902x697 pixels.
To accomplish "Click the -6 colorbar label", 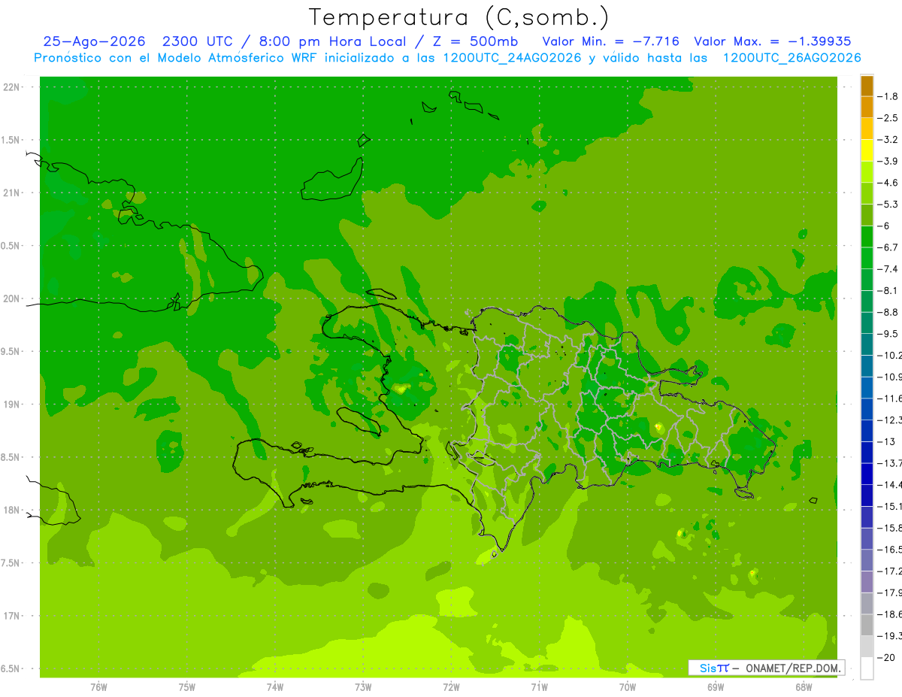I will pos(883,226).
